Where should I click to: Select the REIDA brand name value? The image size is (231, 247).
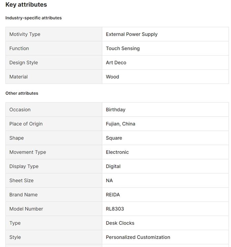(113, 195)
